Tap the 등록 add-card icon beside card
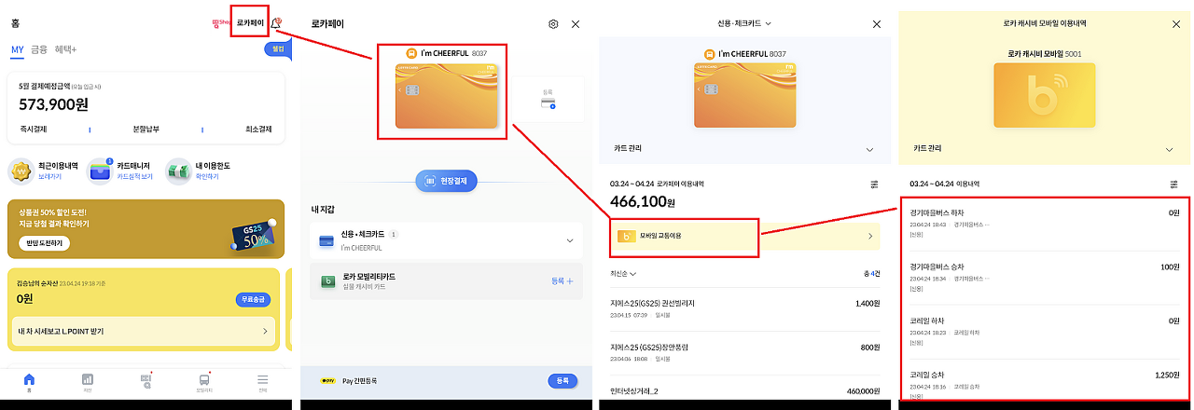Screen dimensions: 1194x410 (548, 102)
